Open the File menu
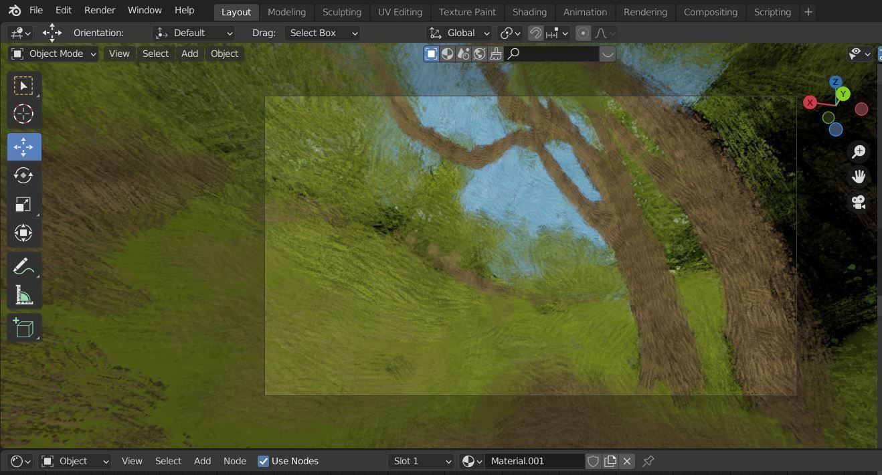This screenshot has height=475, width=882. point(36,10)
